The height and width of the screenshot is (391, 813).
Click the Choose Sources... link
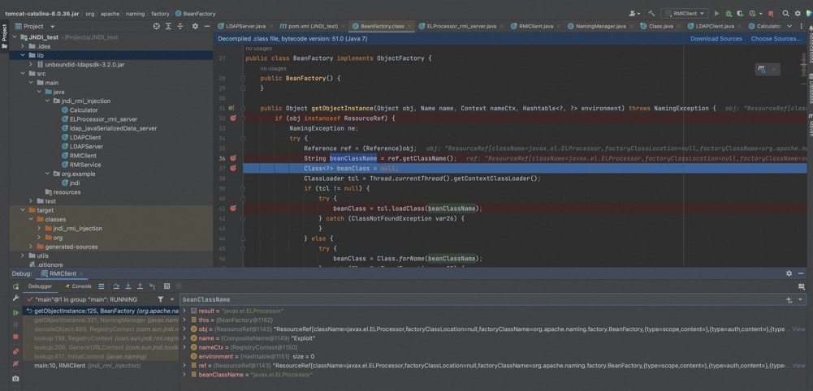click(776, 39)
